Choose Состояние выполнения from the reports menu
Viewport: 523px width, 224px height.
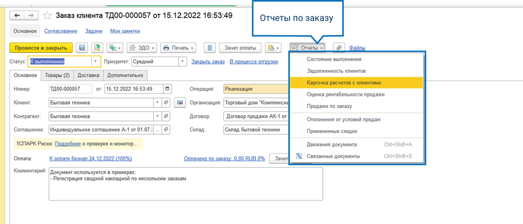pos(356,59)
